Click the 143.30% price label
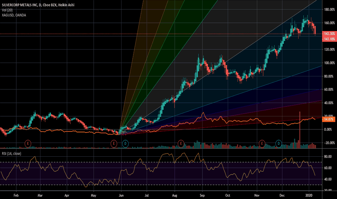This screenshot has height=199, width=337. (329, 34)
